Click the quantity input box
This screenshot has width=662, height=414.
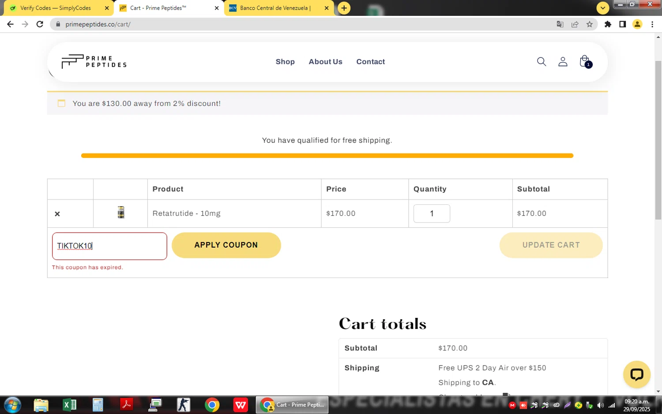(432, 214)
